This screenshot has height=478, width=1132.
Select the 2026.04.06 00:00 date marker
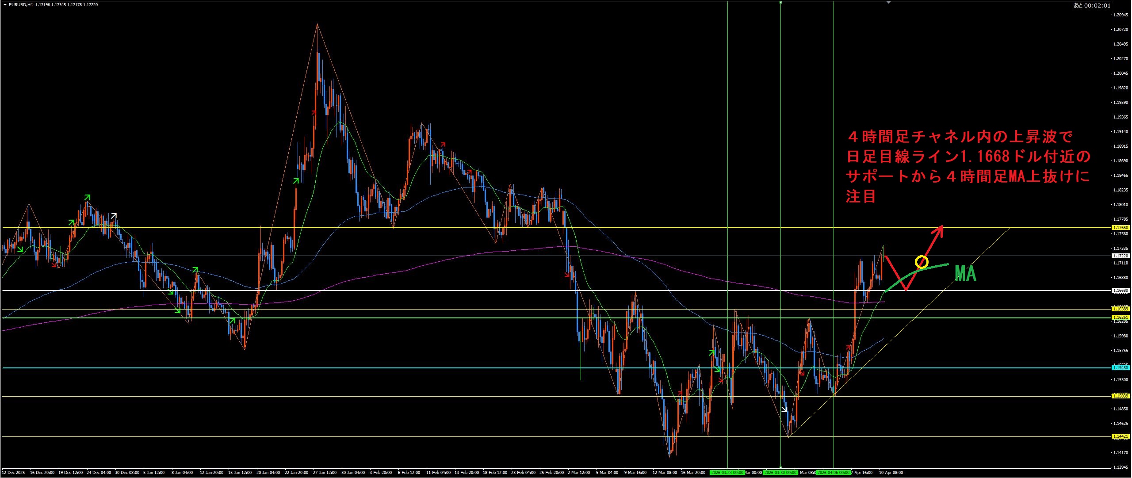(834, 473)
